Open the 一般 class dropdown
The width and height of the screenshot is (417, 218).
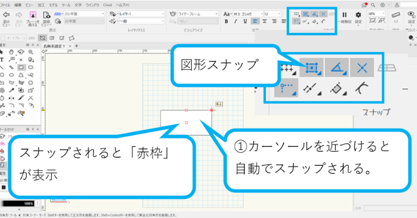pyautogui.click(x=142, y=21)
